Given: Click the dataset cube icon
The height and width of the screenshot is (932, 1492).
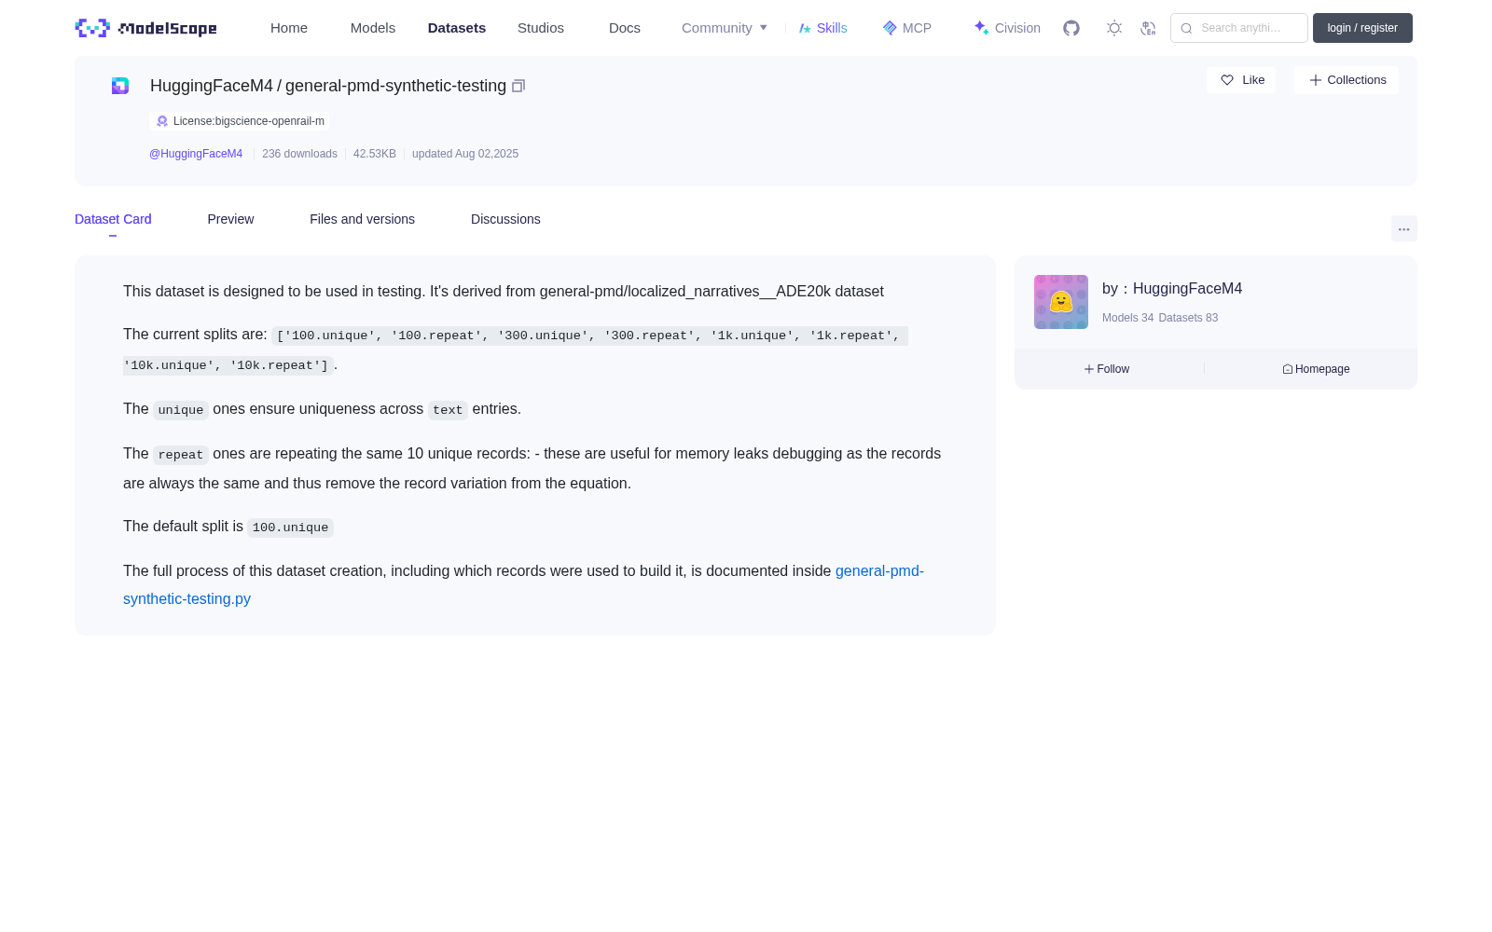Looking at the screenshot, I should pyautogui.click(x=120, y=86).
